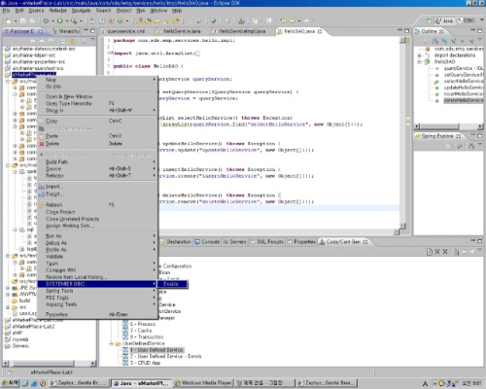Viewport: 486px width, 389px height.
Task: Open Run As submenu
Action: (x=97, y=236)
